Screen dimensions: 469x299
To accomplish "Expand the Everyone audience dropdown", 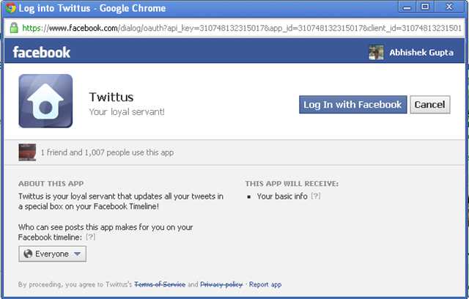I will pos(52,254).
